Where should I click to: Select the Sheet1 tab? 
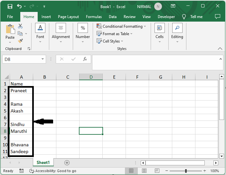coord(43,163)
